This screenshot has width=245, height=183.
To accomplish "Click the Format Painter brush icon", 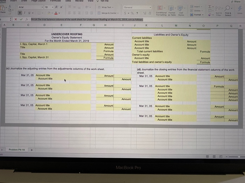I will pyautogui.click(x=10, y=14).
